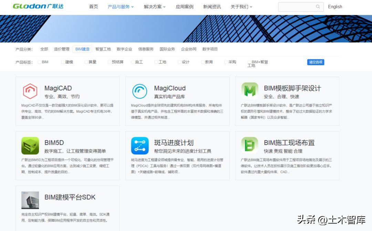Click the MagiCAD hexagon product icon
372x231 pixels.
tap(30, 91)
